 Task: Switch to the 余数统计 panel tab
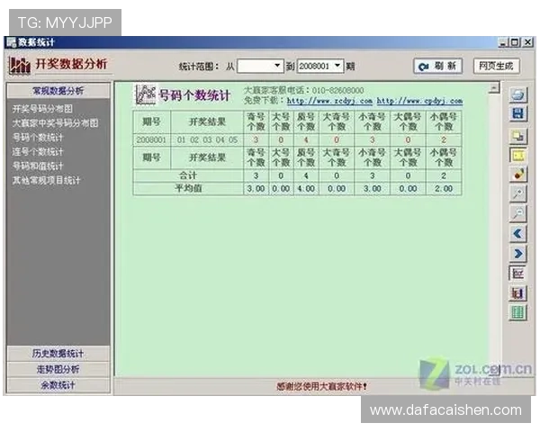coord(58,385)
